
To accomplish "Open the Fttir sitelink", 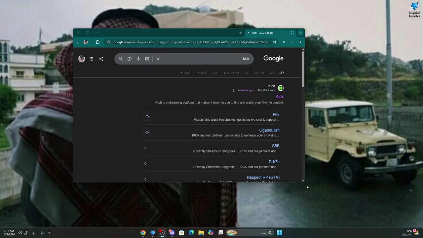I will [x=276, y=114].
